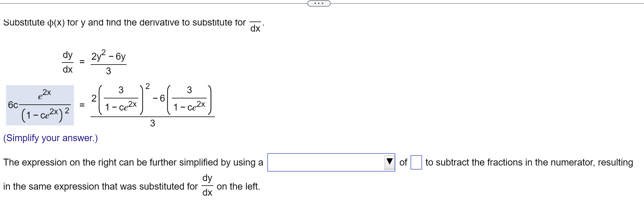Click 'on the left' in the bottom sentence
This screenshot has height=210, width=644.
(x=238, y=186)
